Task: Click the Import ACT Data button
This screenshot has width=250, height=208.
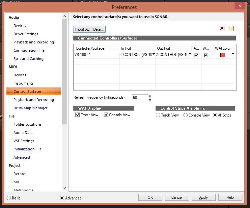Action: pos(89,29)
